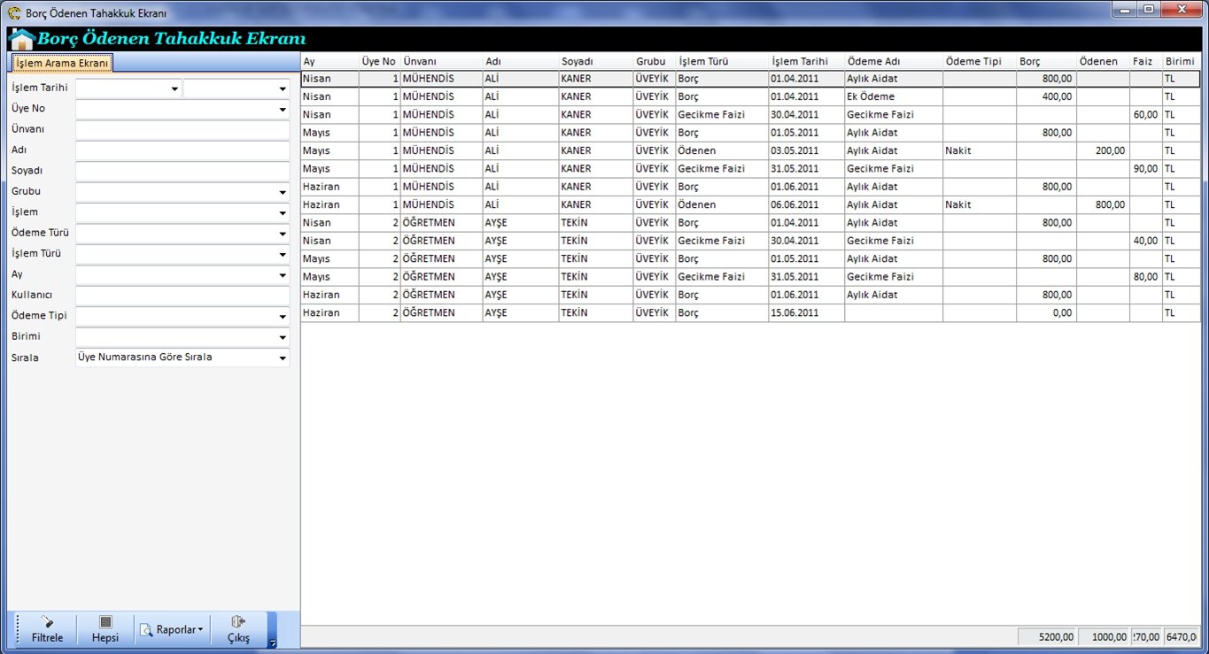Open the Grubu combo box

coord(283,193)
